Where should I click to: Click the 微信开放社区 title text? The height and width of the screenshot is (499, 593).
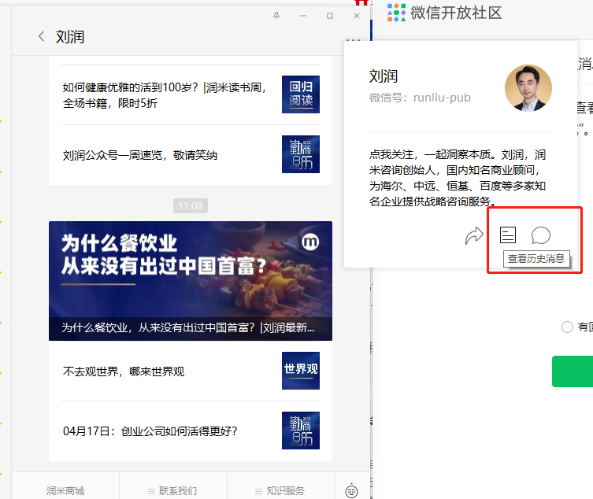tap(456, 13)
